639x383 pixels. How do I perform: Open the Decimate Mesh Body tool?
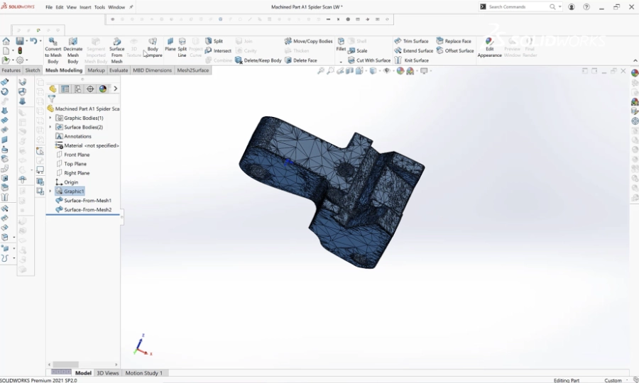coord(73,50)
